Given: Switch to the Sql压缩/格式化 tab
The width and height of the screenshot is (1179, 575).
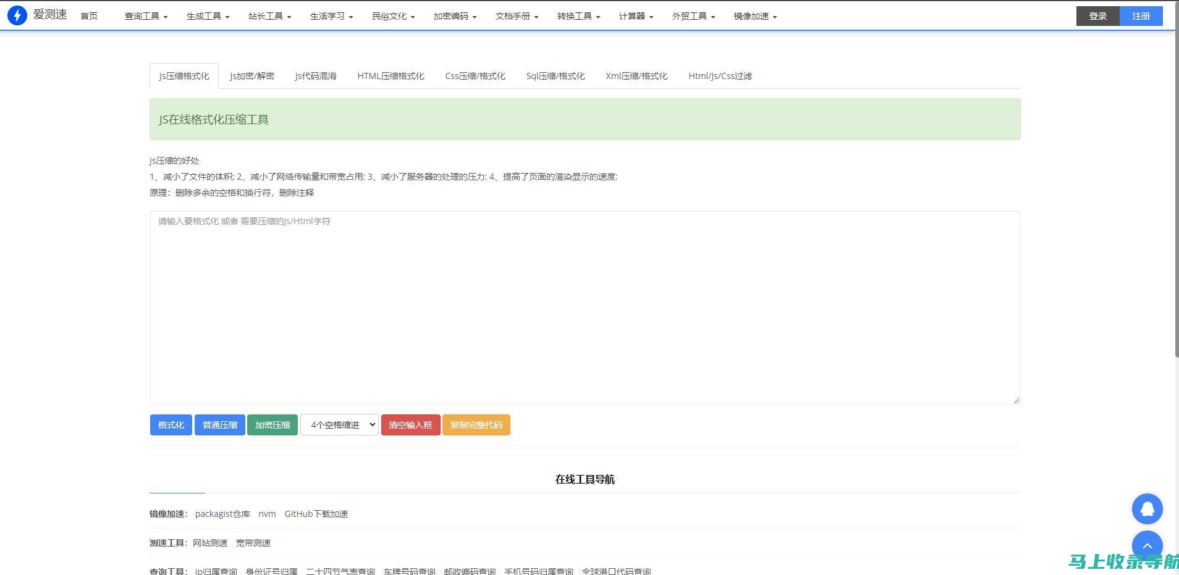Looking at the screenshot, I should 556,76.
